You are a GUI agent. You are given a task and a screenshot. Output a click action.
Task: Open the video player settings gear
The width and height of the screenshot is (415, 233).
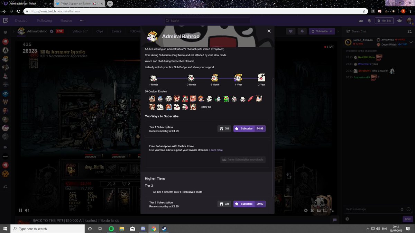coord(306,210)
